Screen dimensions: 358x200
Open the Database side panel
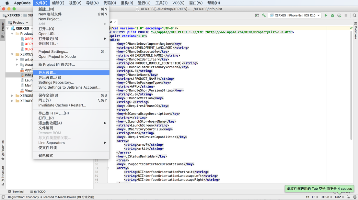[356, 31]
